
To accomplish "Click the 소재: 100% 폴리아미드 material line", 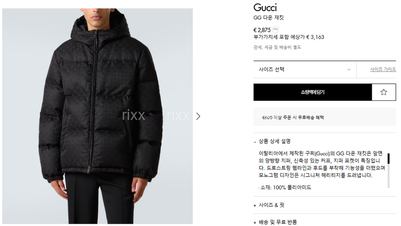I will 285,187.
